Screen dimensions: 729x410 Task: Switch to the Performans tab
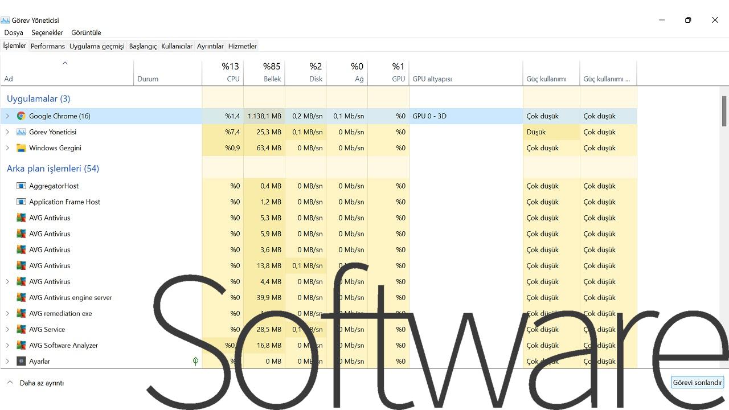pyautogui.click(x=48, y=46)
